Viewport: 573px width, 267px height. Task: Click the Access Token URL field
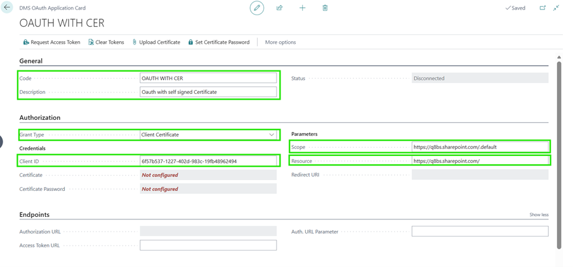coord(208,245)
